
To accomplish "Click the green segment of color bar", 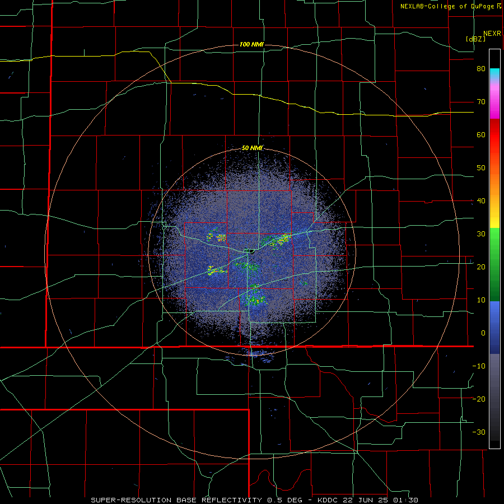I will 494,264.
